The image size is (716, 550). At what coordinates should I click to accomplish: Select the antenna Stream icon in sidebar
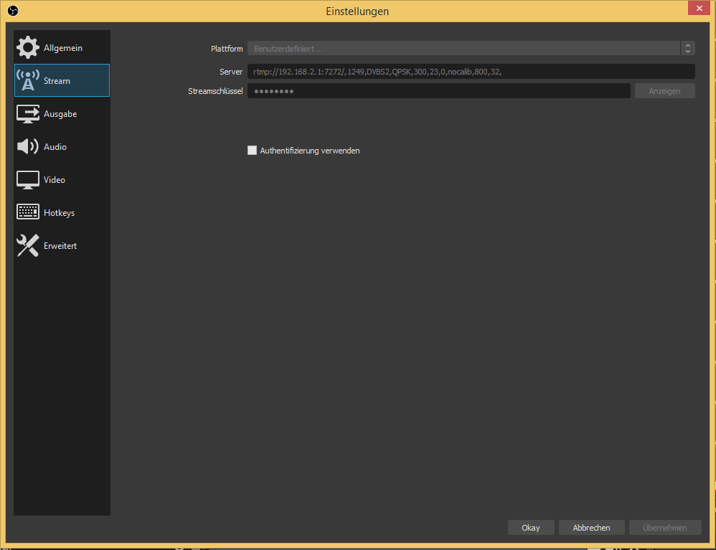[28, 81]
